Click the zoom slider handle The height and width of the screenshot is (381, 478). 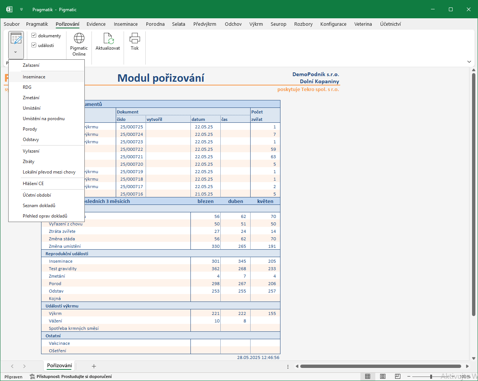tap(431, 377)
